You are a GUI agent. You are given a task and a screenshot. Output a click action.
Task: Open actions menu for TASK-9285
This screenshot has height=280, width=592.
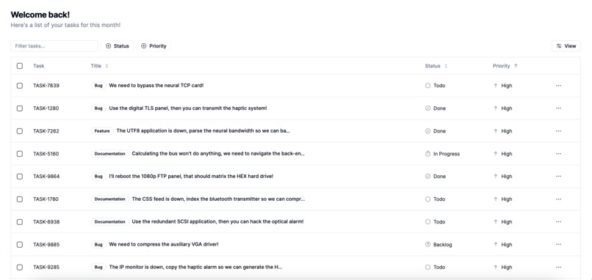(558, 268)
